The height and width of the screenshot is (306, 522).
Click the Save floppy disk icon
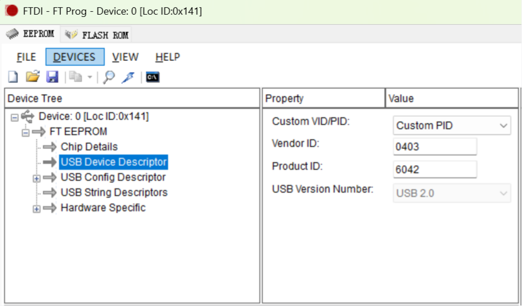pos(52,77)
